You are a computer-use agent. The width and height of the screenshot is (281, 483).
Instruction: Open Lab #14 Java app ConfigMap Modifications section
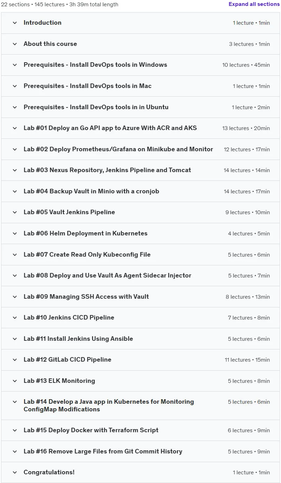[x=109, y=405]
